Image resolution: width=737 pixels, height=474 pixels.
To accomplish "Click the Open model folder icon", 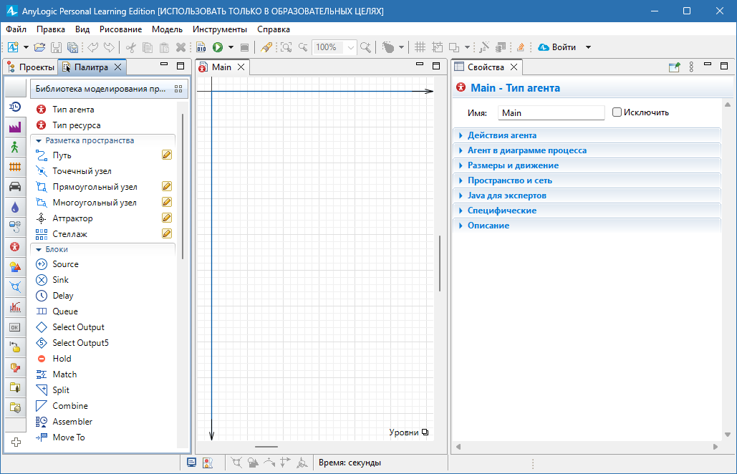I will coord(40,47).
